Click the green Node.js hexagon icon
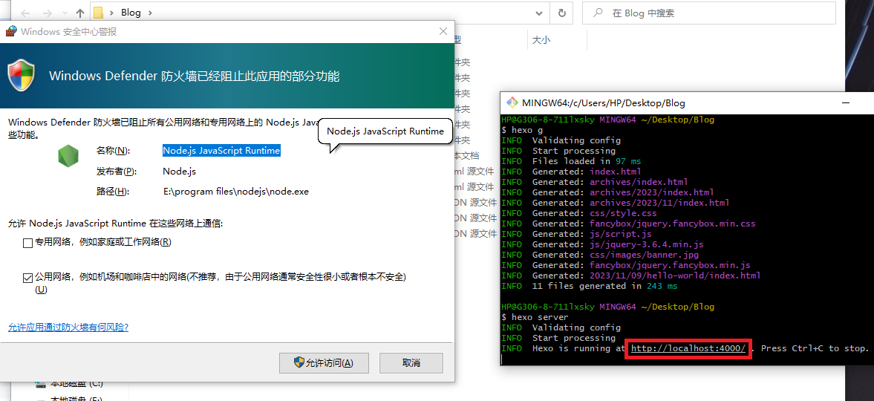This screenshot has height=401, width=874. [x=68, y=154]
